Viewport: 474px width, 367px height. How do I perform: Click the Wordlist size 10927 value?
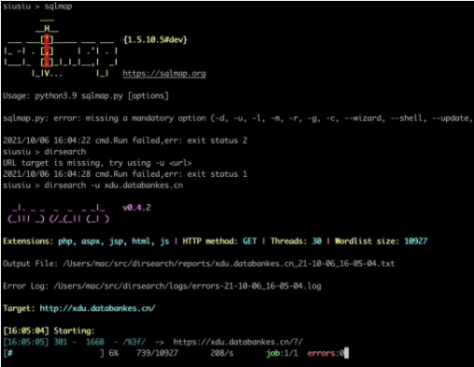(x=416, y=241)
